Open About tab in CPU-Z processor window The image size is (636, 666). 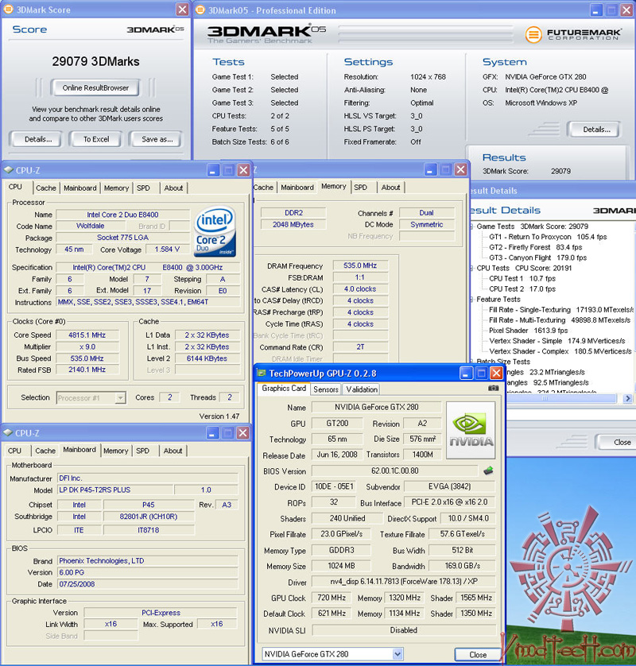(x=173, y=188)
